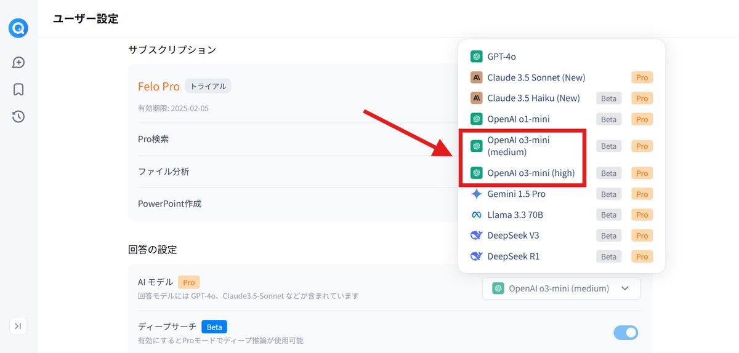
Task: Click the Felo Pro subscription title
Action: tap(159, 87)
